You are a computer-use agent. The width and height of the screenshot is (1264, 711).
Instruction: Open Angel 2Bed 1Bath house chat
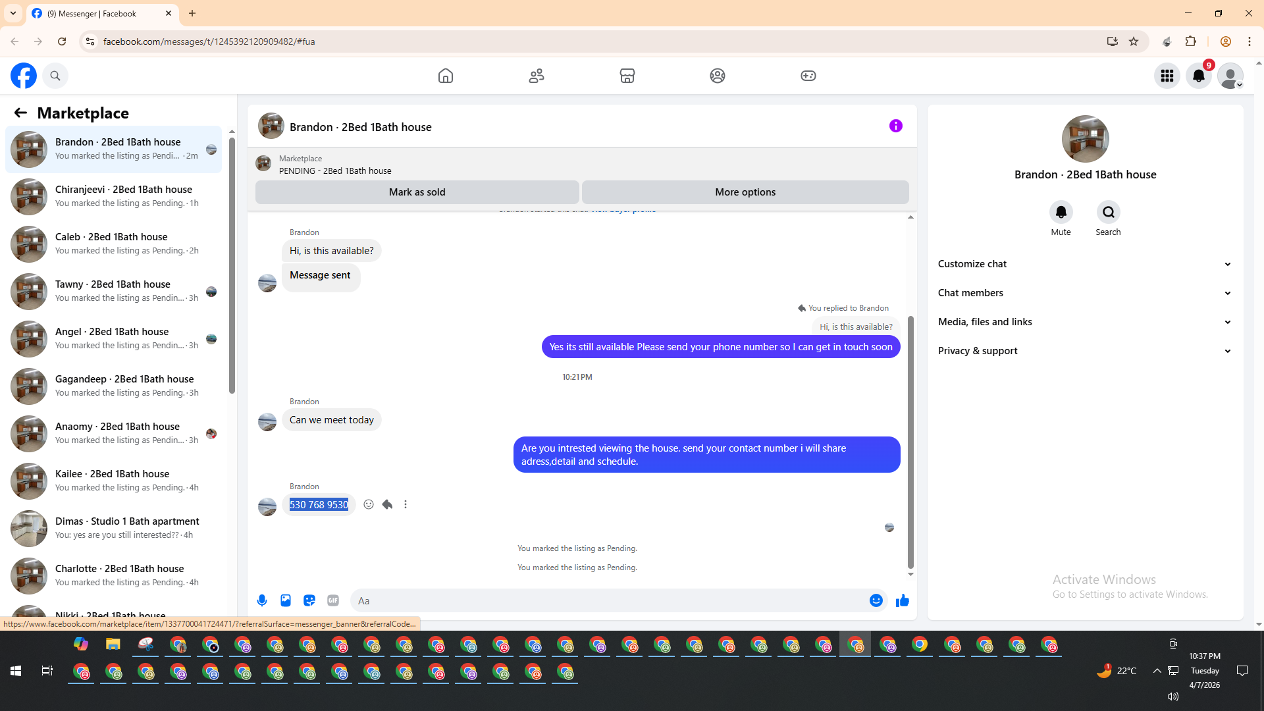[114, 339]
